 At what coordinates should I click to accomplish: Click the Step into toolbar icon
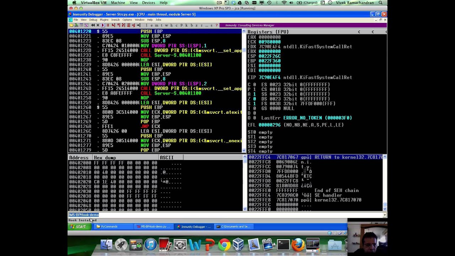tap(113, 25)
